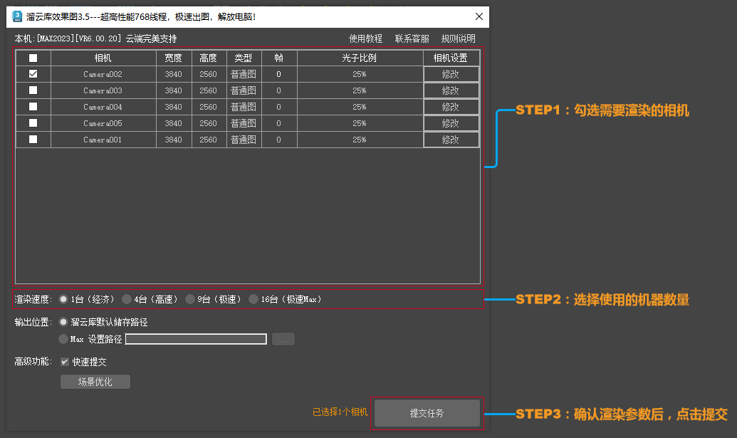Screen dimensions: 737x438
Task: Click 2560 height cell of Camera003
Action: tap(208, 90)
